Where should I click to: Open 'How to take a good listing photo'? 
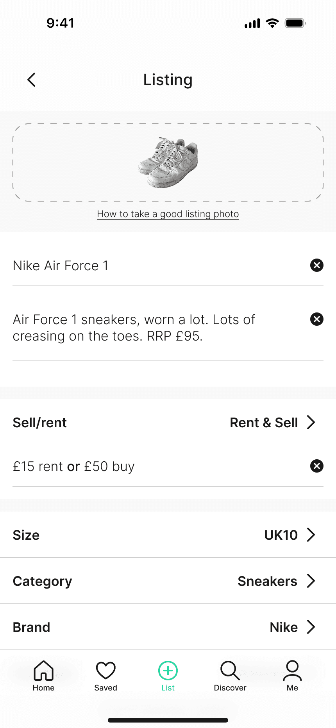[168, 214]
